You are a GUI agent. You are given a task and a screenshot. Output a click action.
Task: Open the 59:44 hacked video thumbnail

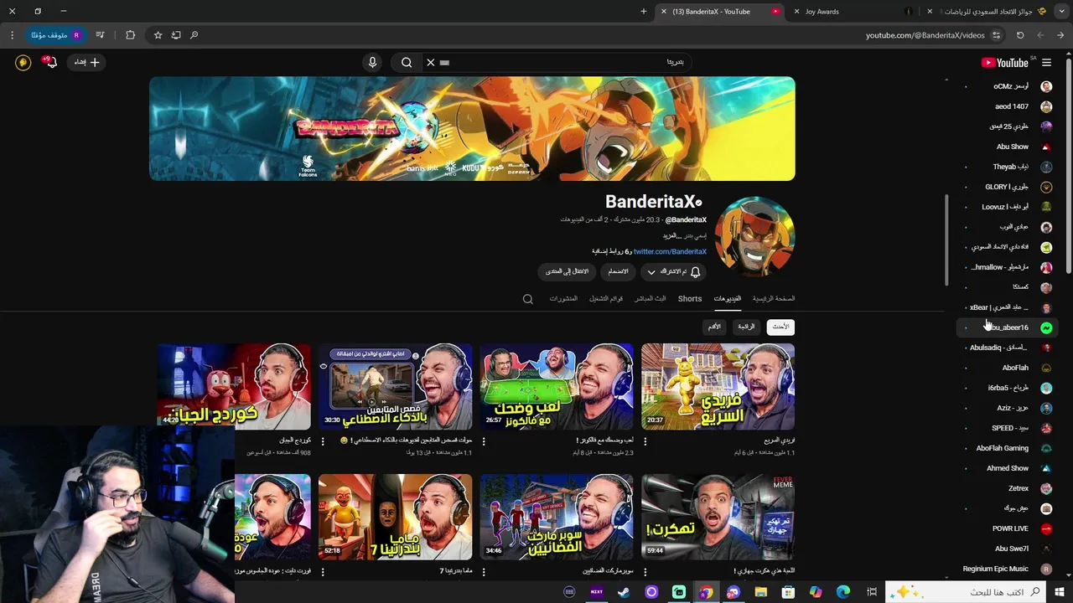point(718,517)
